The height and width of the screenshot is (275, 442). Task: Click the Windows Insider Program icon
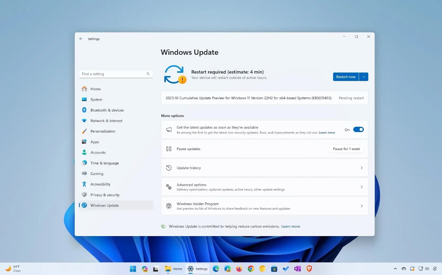point(169,206)
